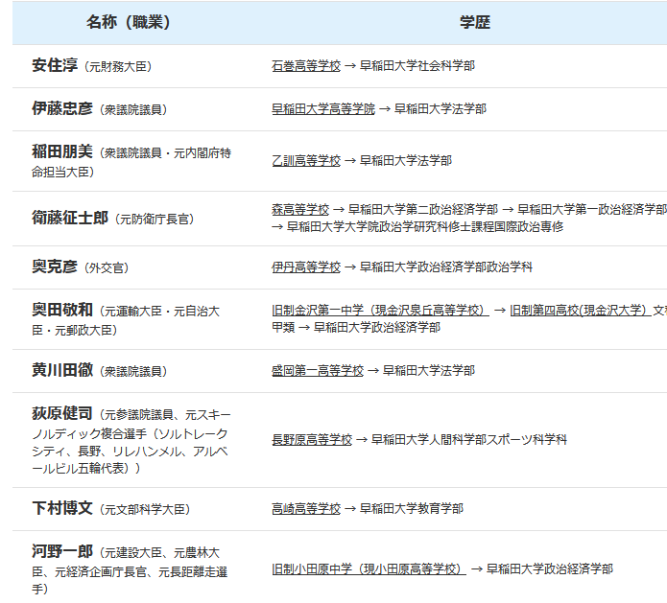Click the 高崎高等学校 link
The image size is (667, 603).
tap(305, 509)
